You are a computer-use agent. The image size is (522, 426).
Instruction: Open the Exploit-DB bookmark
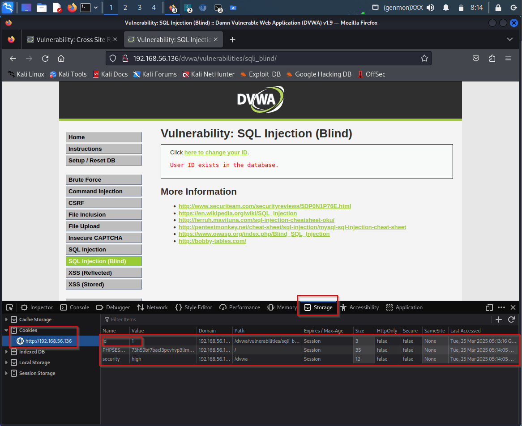click(x=261, y=74)
